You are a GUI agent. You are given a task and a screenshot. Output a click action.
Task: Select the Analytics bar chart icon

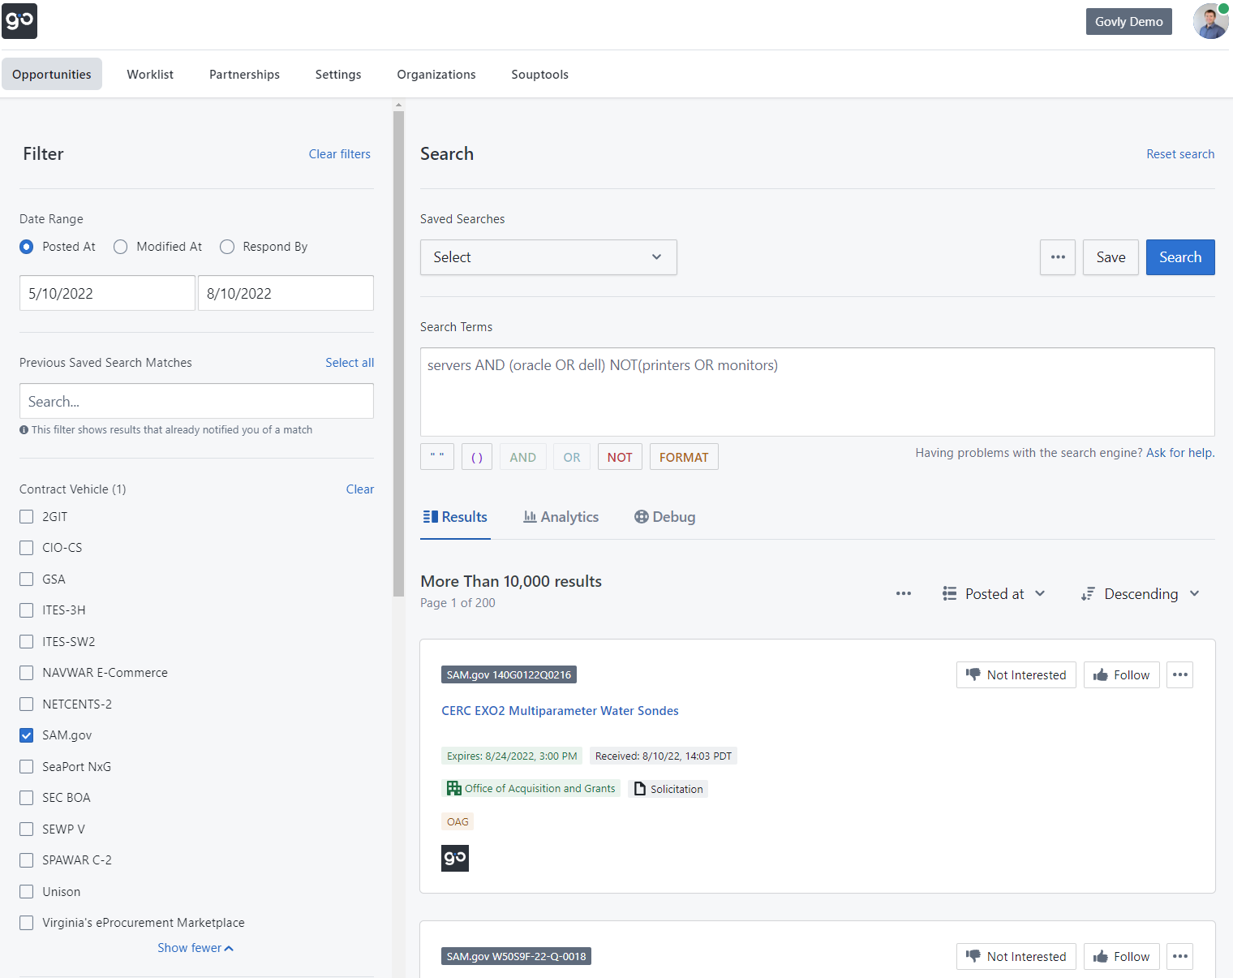(530, 516)
